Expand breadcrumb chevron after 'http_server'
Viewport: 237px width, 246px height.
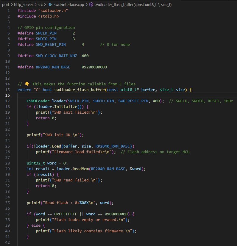pos(35,5)
